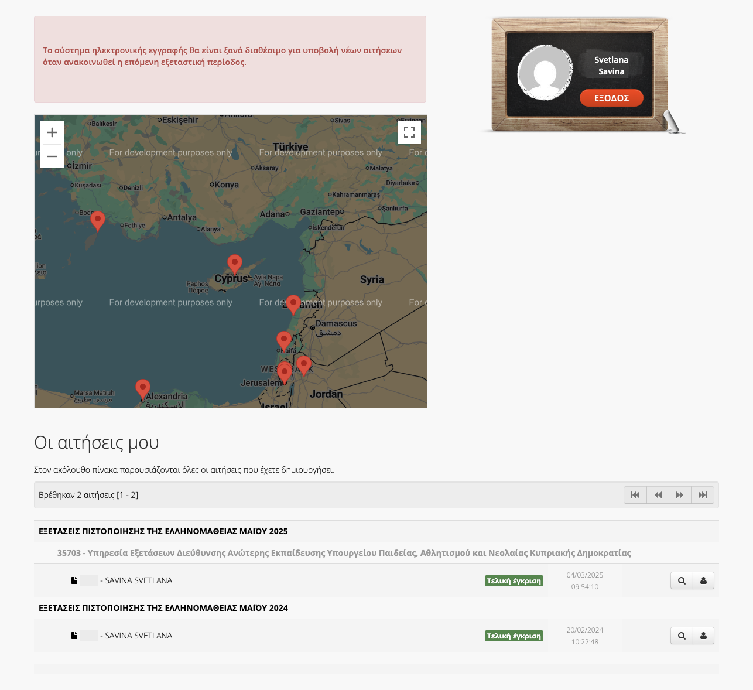Go to last page of applications
The width and height of the screenshot is (753, 690).
click(703, 495)
